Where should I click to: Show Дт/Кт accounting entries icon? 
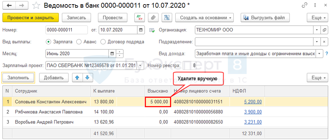[x=139, y=17]
